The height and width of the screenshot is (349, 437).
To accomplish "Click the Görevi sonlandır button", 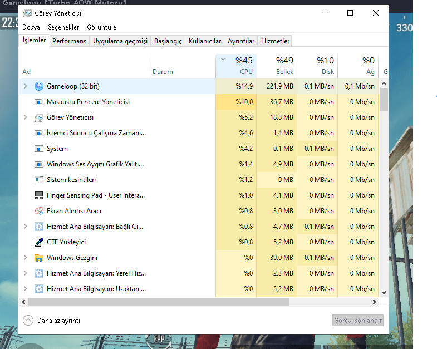I will click(358, 321).
